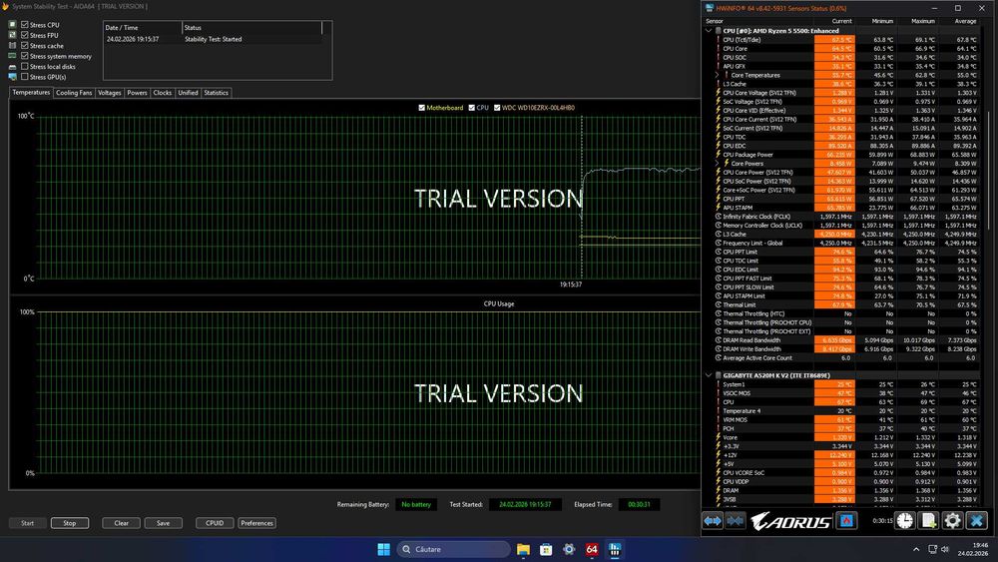Click the HWiNFO title bar app icon

(x=709, y=8)
